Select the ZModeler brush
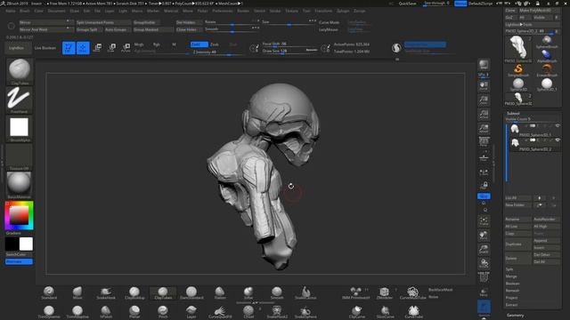 [384, 292]
